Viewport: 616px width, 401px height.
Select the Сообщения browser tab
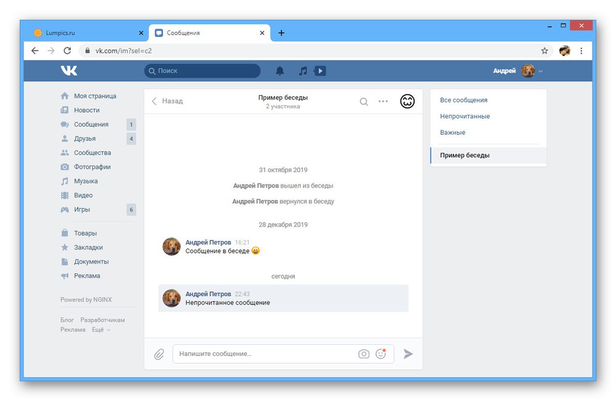[x=209, y=33]
